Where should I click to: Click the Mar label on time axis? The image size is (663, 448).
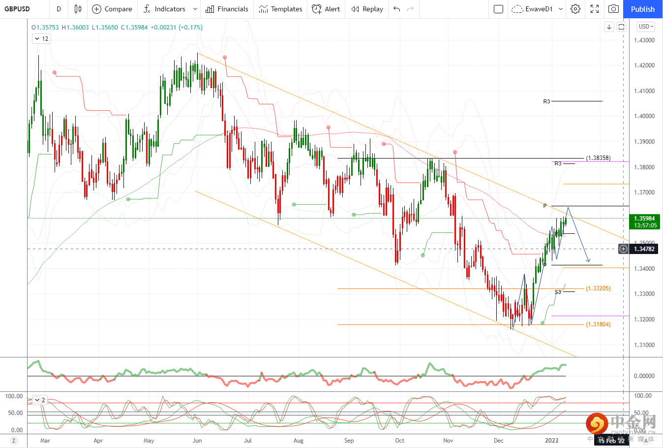point(45,441)
